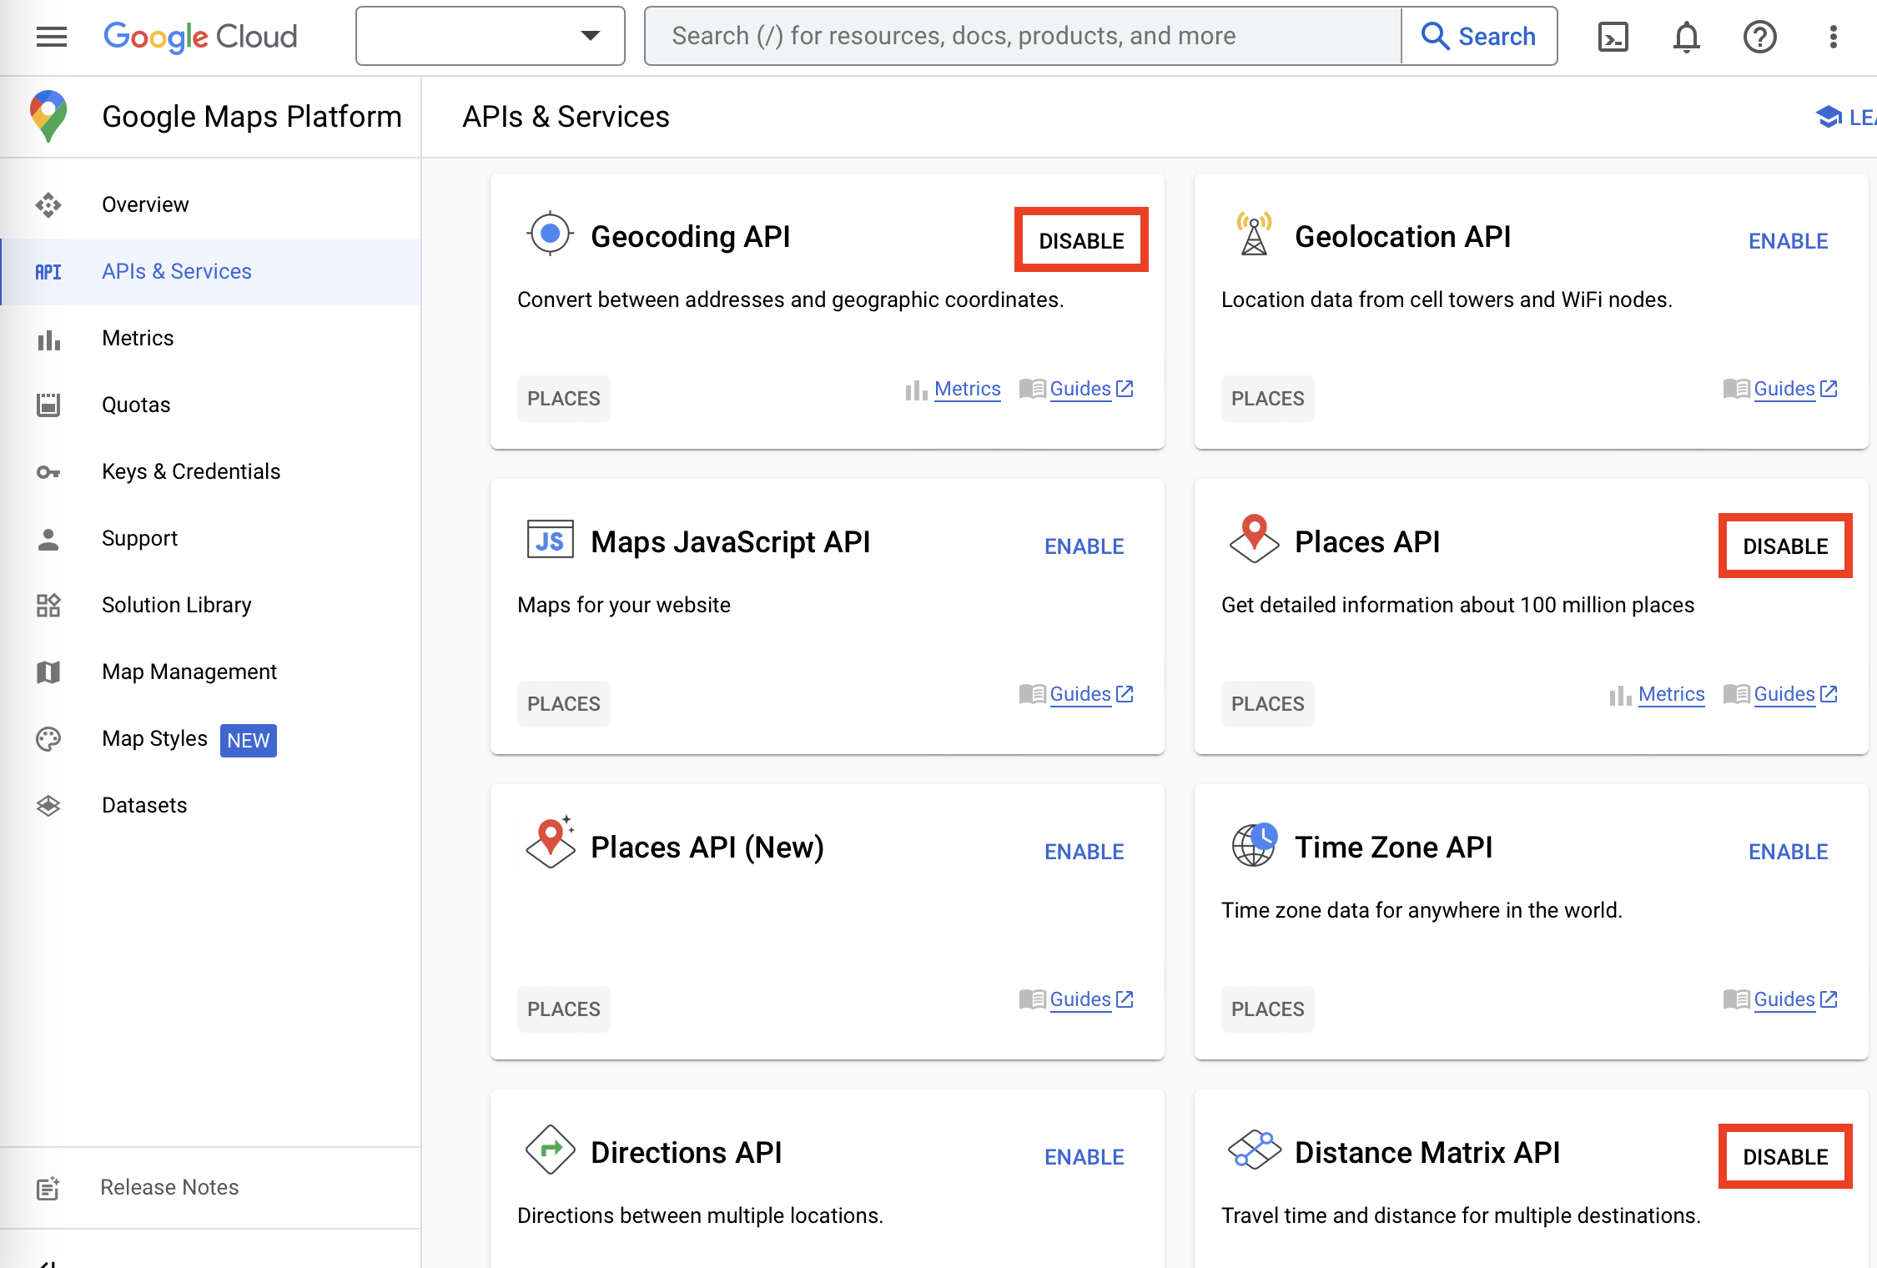The width and height of the screenshot is (1877, 1268).
Task: Select the Keys & Credentials key icon
Action: point(48,471)
